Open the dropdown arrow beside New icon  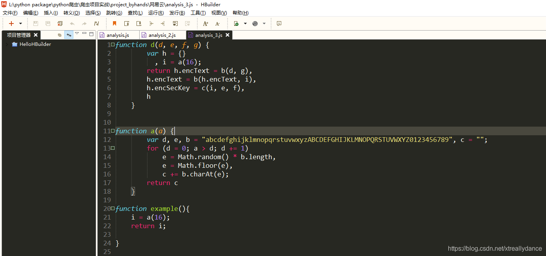click(20, 24)
